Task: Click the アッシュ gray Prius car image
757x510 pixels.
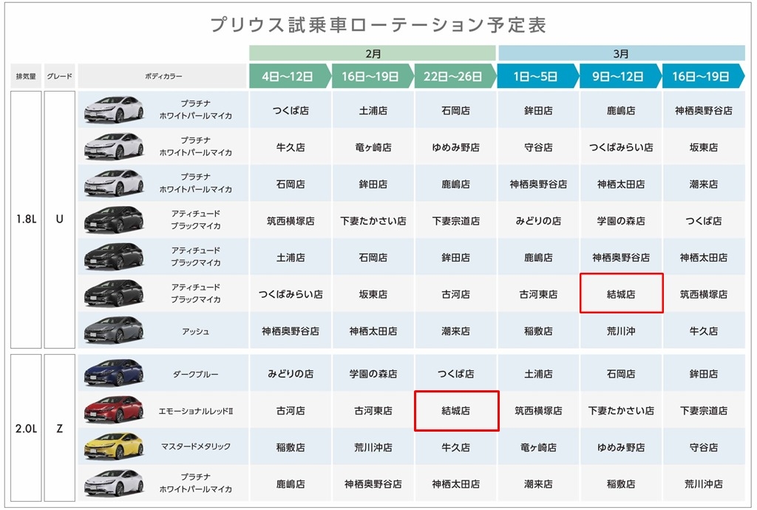Action: [x=114, y=330]
